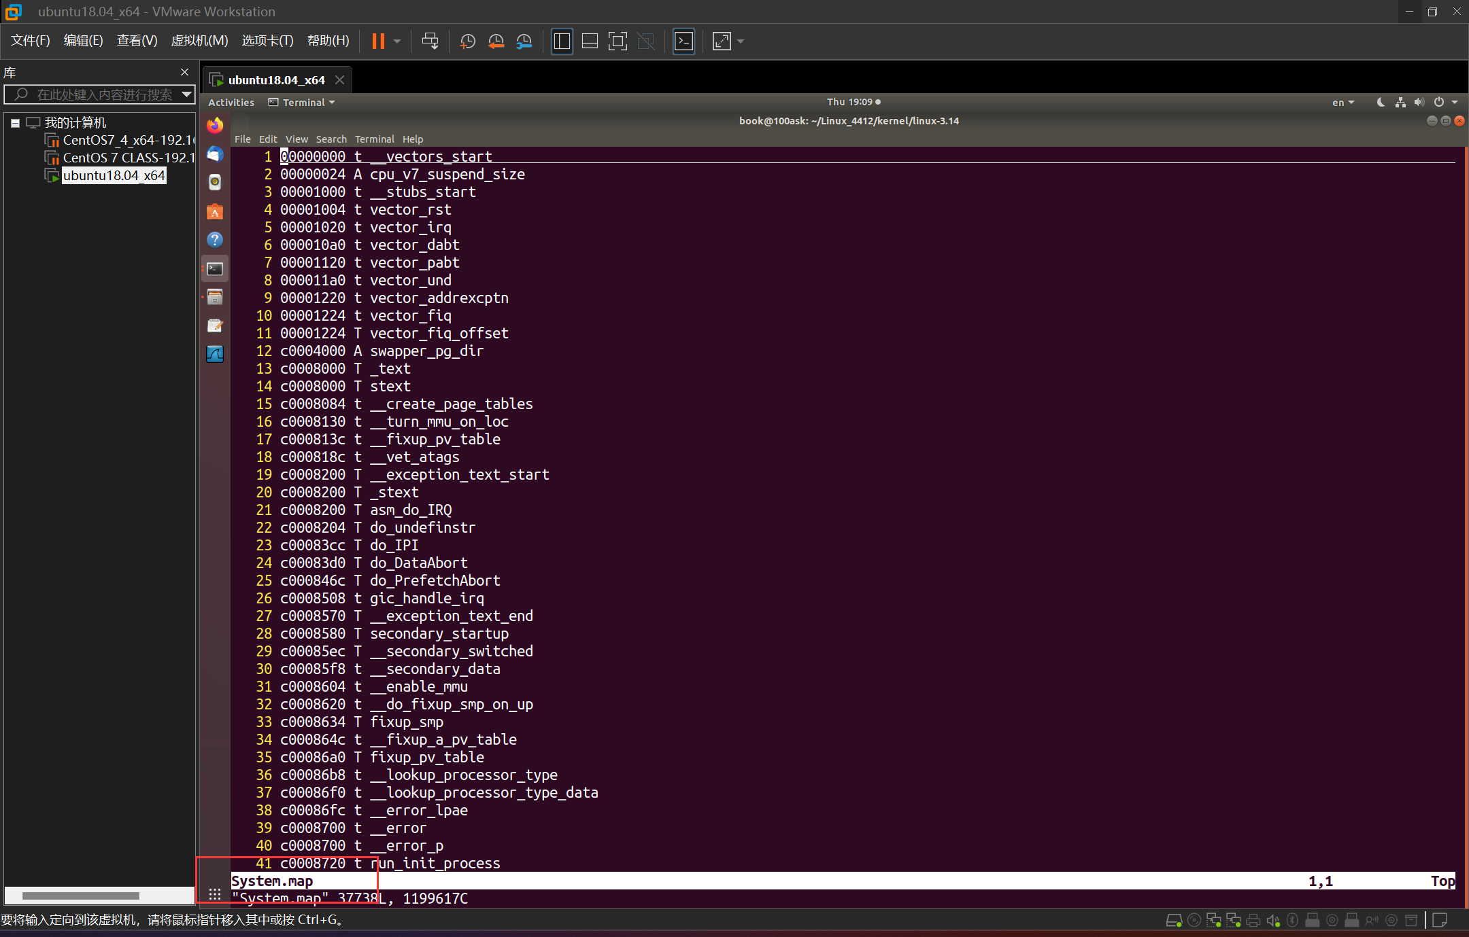Show Applications grid in Ubuntu dock

[215, 894]
